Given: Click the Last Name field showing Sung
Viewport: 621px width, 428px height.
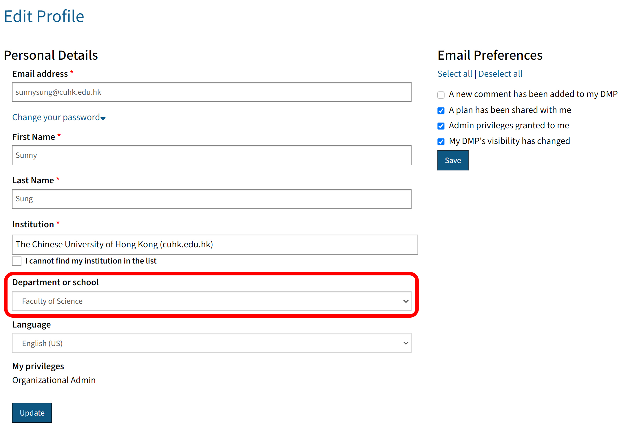Looking at the screenshot, I should pyautogui.click(x=211, y=199).
